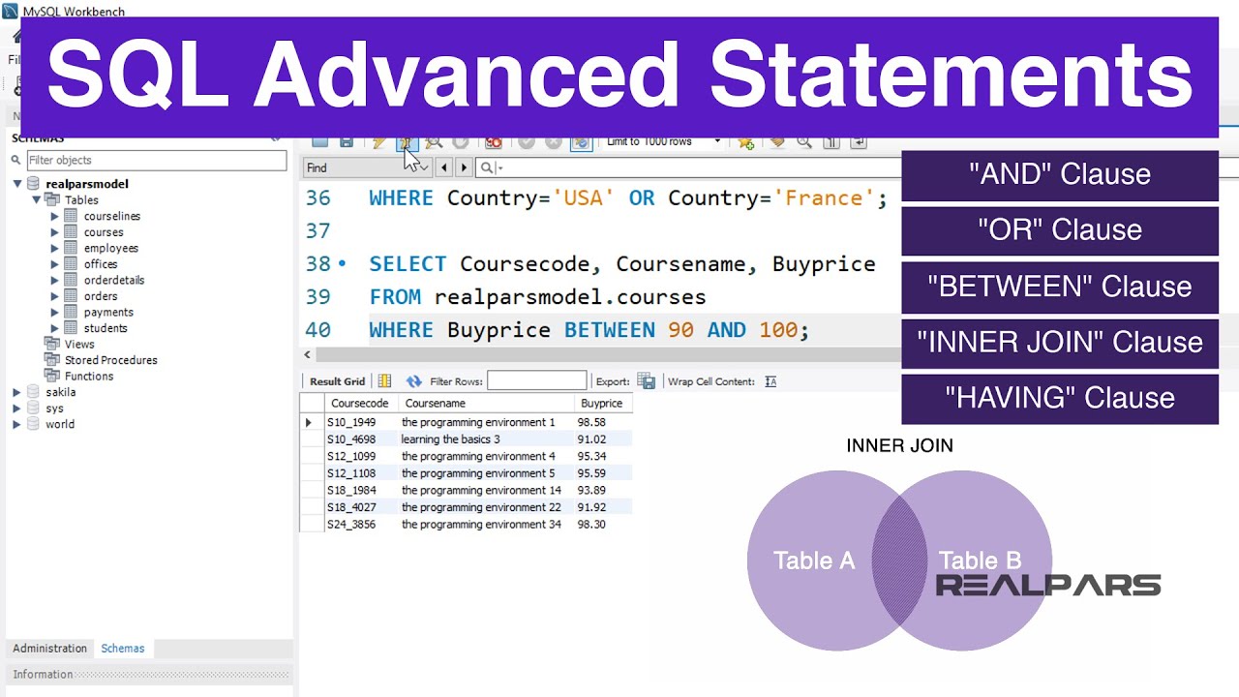Expand the orders table node
Viewport: 1239px width, 697px height.
click(55, 296)
